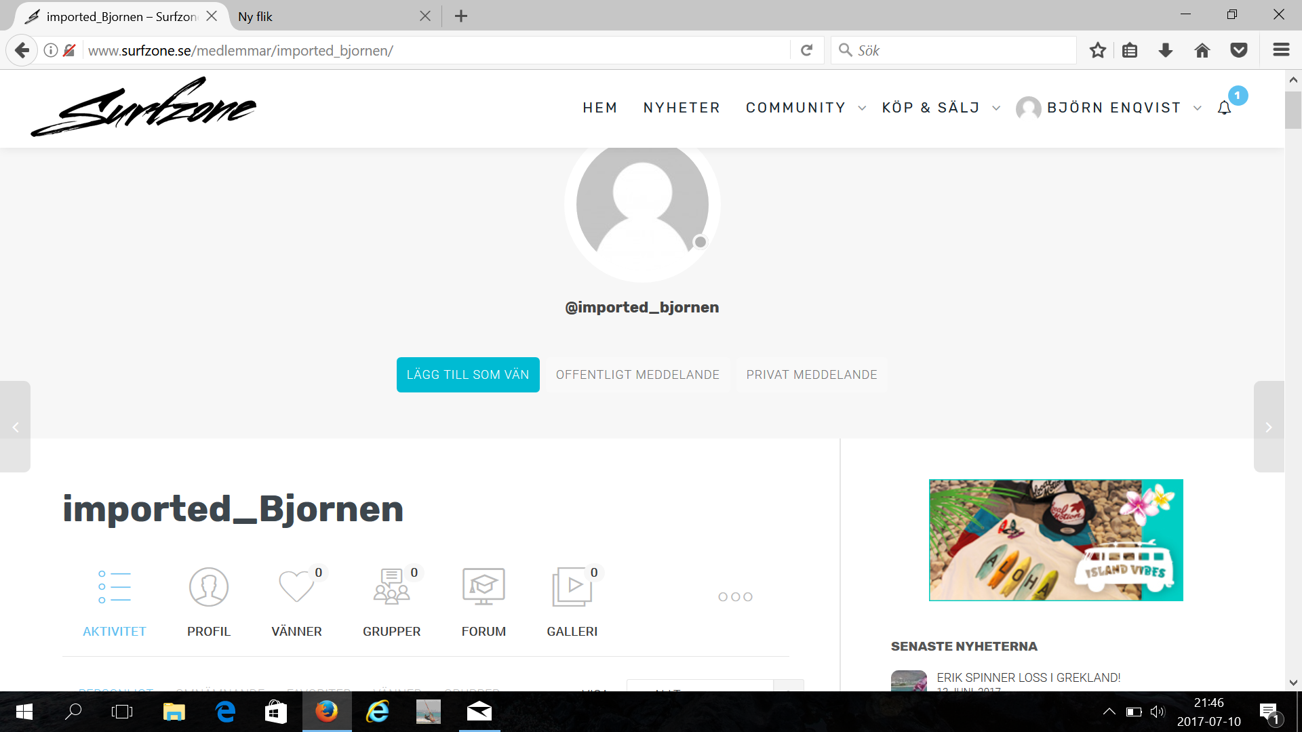1302x732 pixels.
Task: Click the Firefox back arrow button
Action: [x=22, y=50]
